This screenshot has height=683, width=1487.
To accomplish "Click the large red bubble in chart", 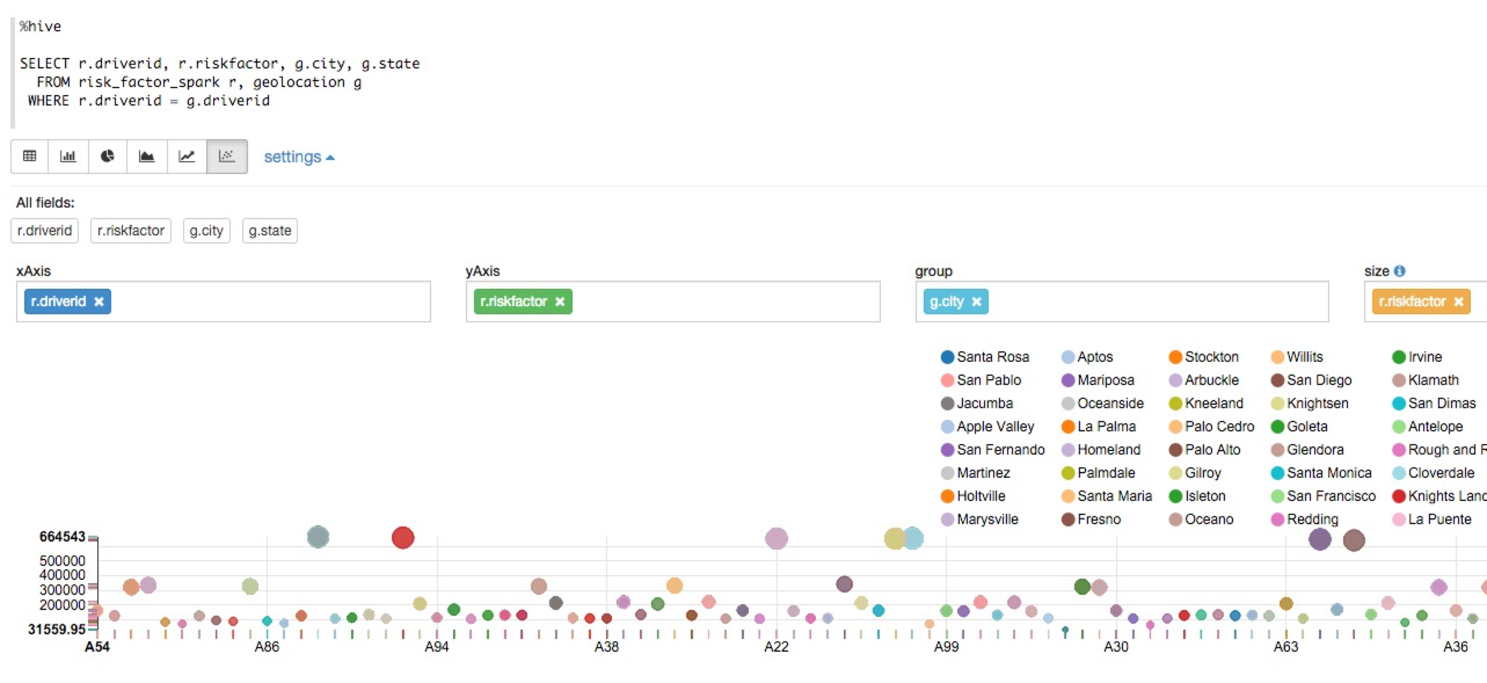I will point(403,537).
